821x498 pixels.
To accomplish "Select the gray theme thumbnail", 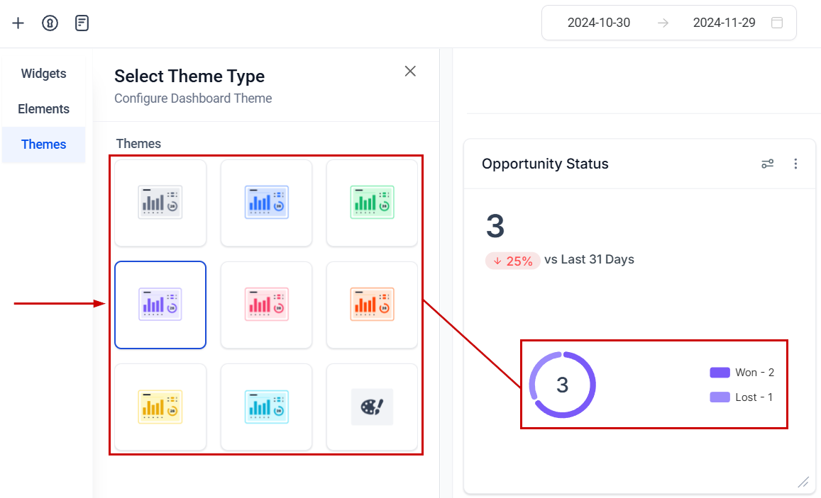I will [x=160, y=203].
